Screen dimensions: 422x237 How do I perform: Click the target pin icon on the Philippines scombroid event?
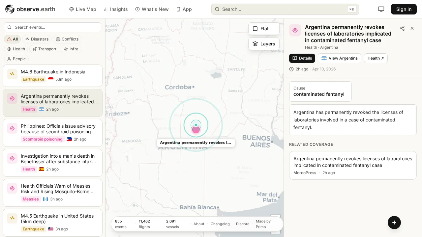coord(12,128)
